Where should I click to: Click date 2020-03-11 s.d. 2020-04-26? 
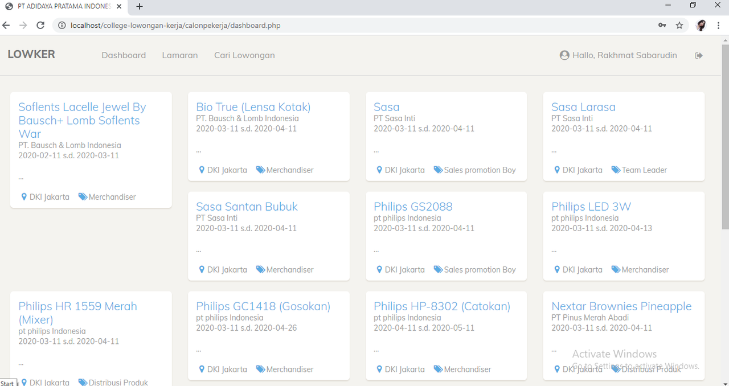coord(246,328)
